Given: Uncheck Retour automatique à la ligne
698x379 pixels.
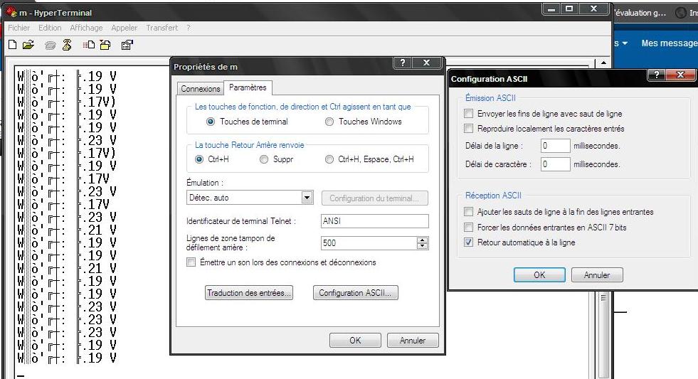Looking at the screenshot, I should click(468, 242).
